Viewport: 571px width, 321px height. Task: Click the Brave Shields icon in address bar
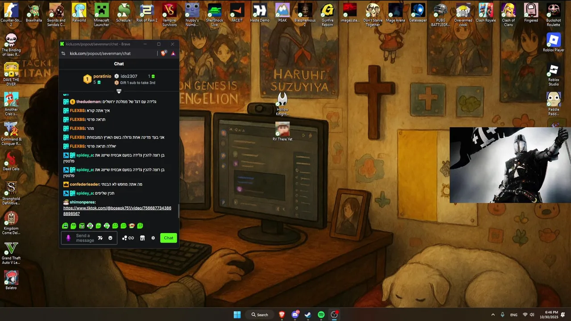(x=164, y=53)
